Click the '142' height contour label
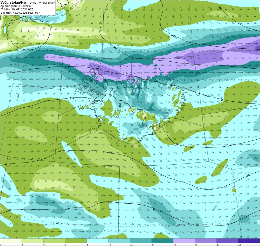260x246 pixels. (173, 35)
